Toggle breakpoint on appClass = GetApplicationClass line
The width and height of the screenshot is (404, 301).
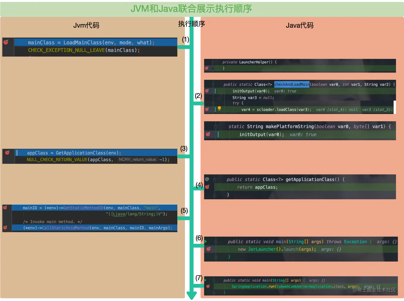7,153
